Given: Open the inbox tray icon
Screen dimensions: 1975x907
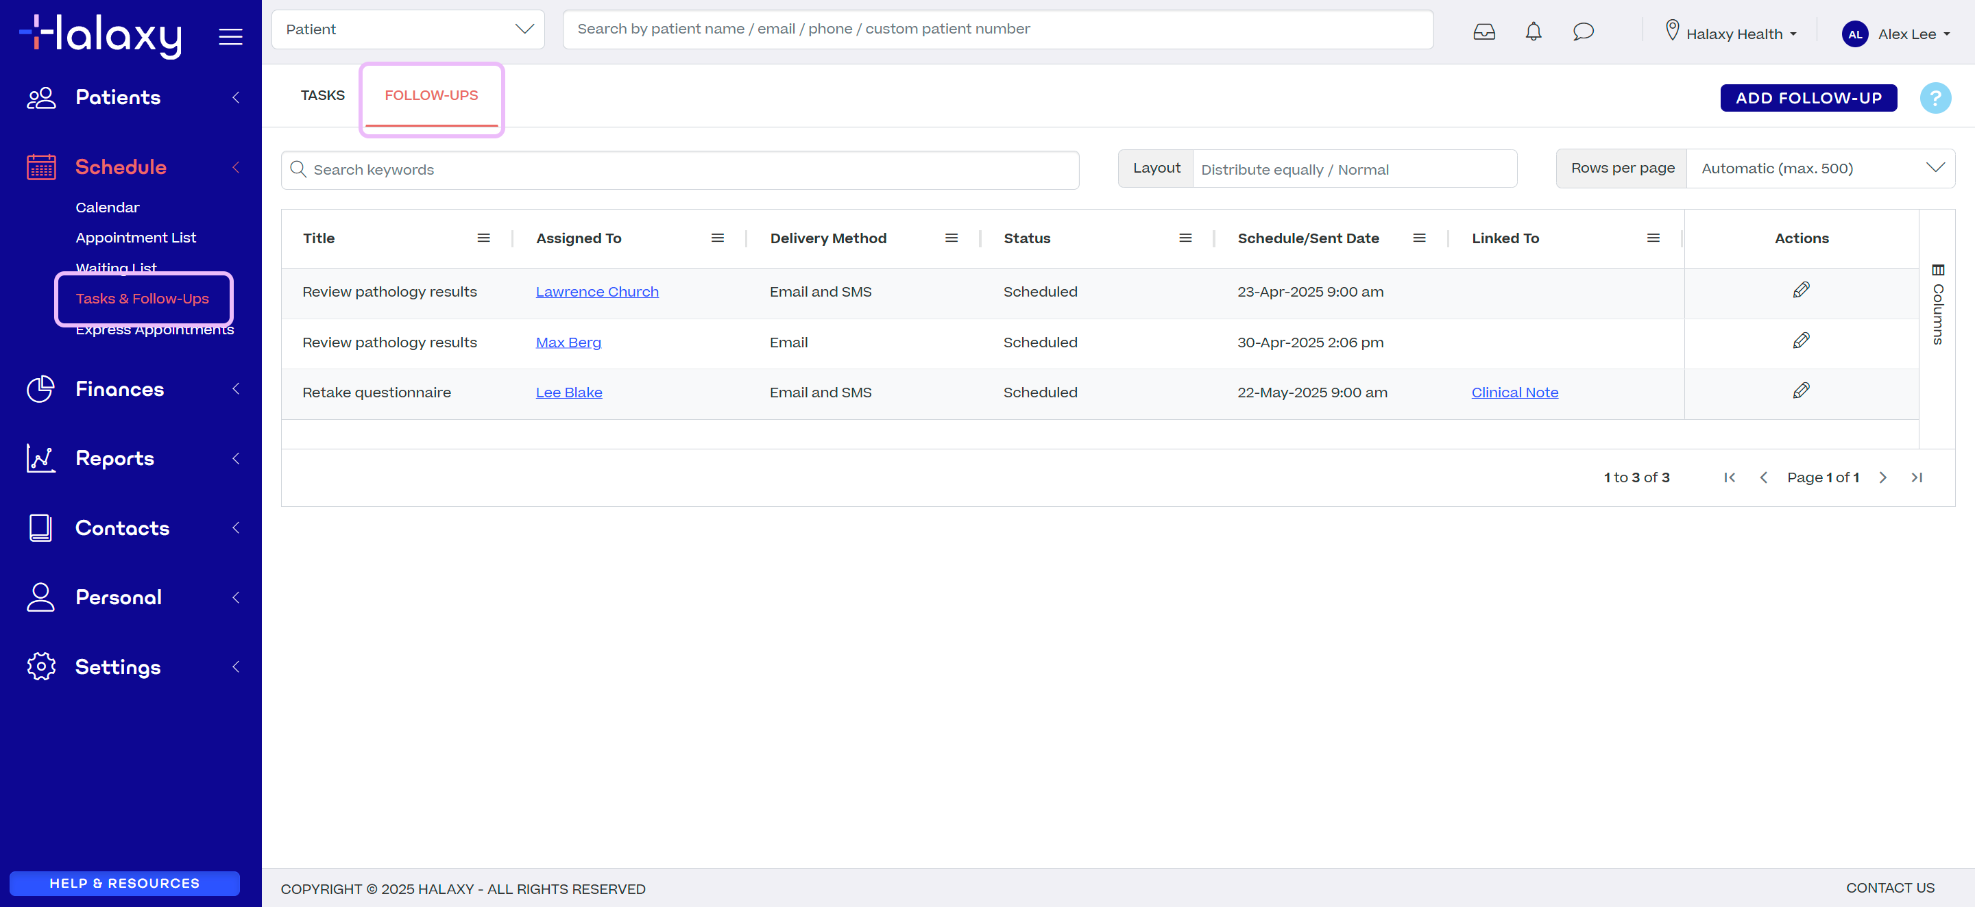Looking at the screenshot, I should point(1483,32).
